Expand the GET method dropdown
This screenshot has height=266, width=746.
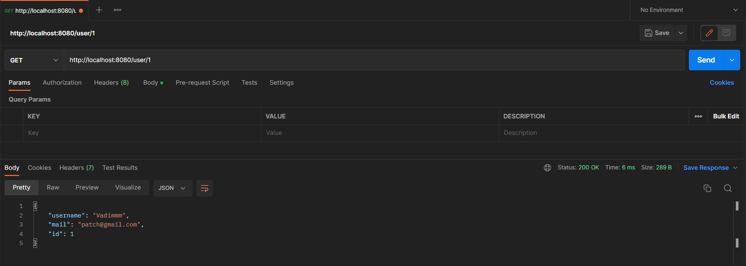click(x=34, y=60)
